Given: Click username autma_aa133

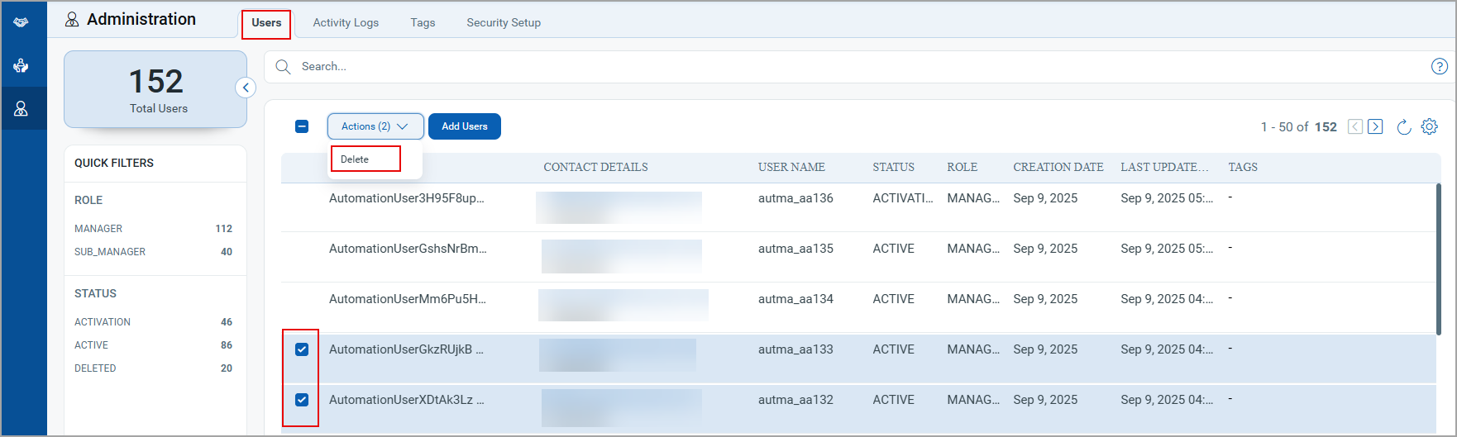Looking at the screenshot, I should [795, 349].
